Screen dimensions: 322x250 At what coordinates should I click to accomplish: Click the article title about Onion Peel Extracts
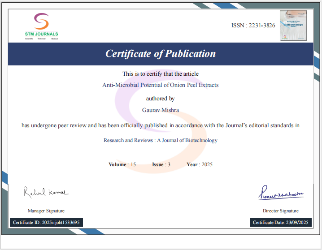tap(161, 85)
